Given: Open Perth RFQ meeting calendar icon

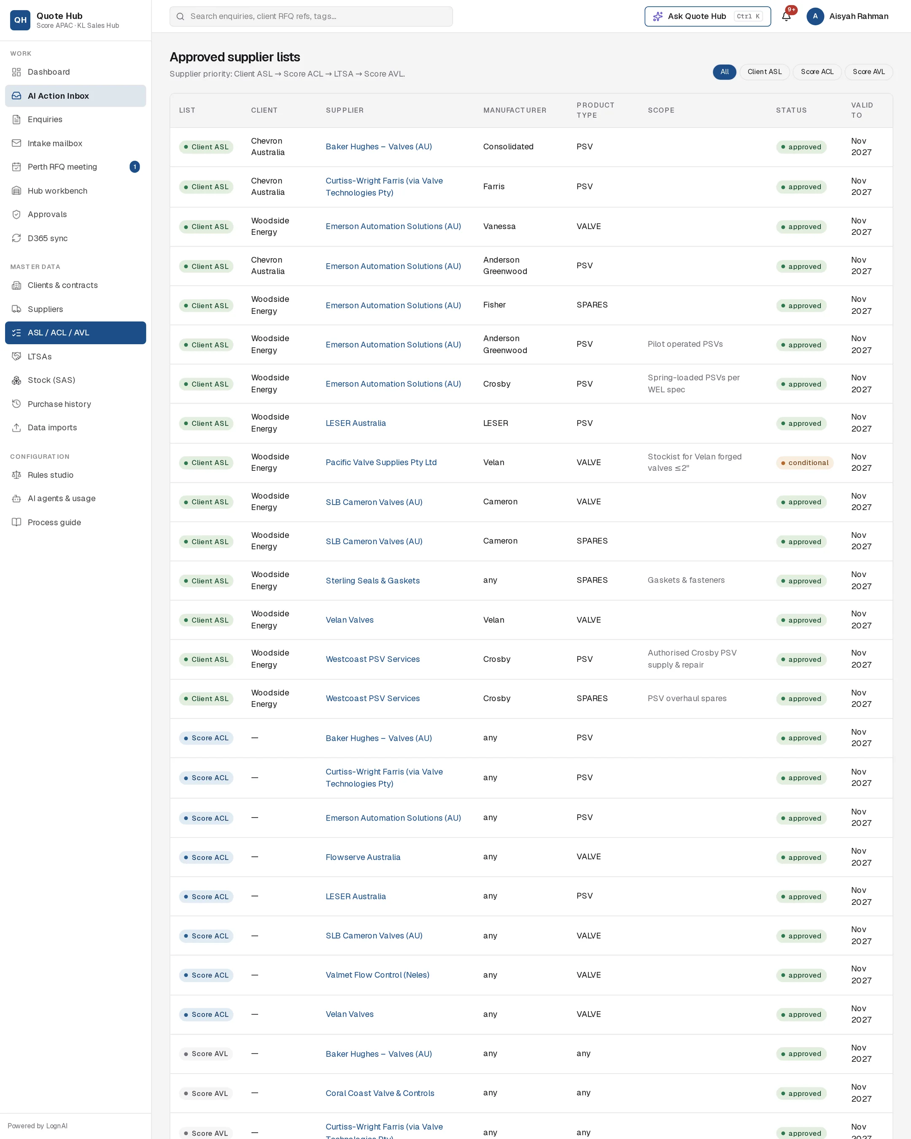Looking at the screenshot, I should pyautogui.click(x=16, y=167).
